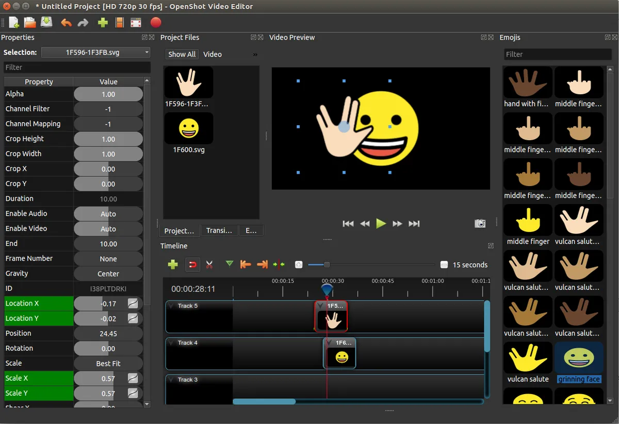Open the profile chooser film icon
Viewport: 619px width, 424px height.
pos(120,23)
